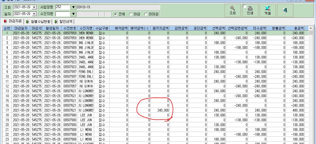Open the 마감자료 tab with red flag icon
Screen dimensions: 316x144
[x=12, y=21]
